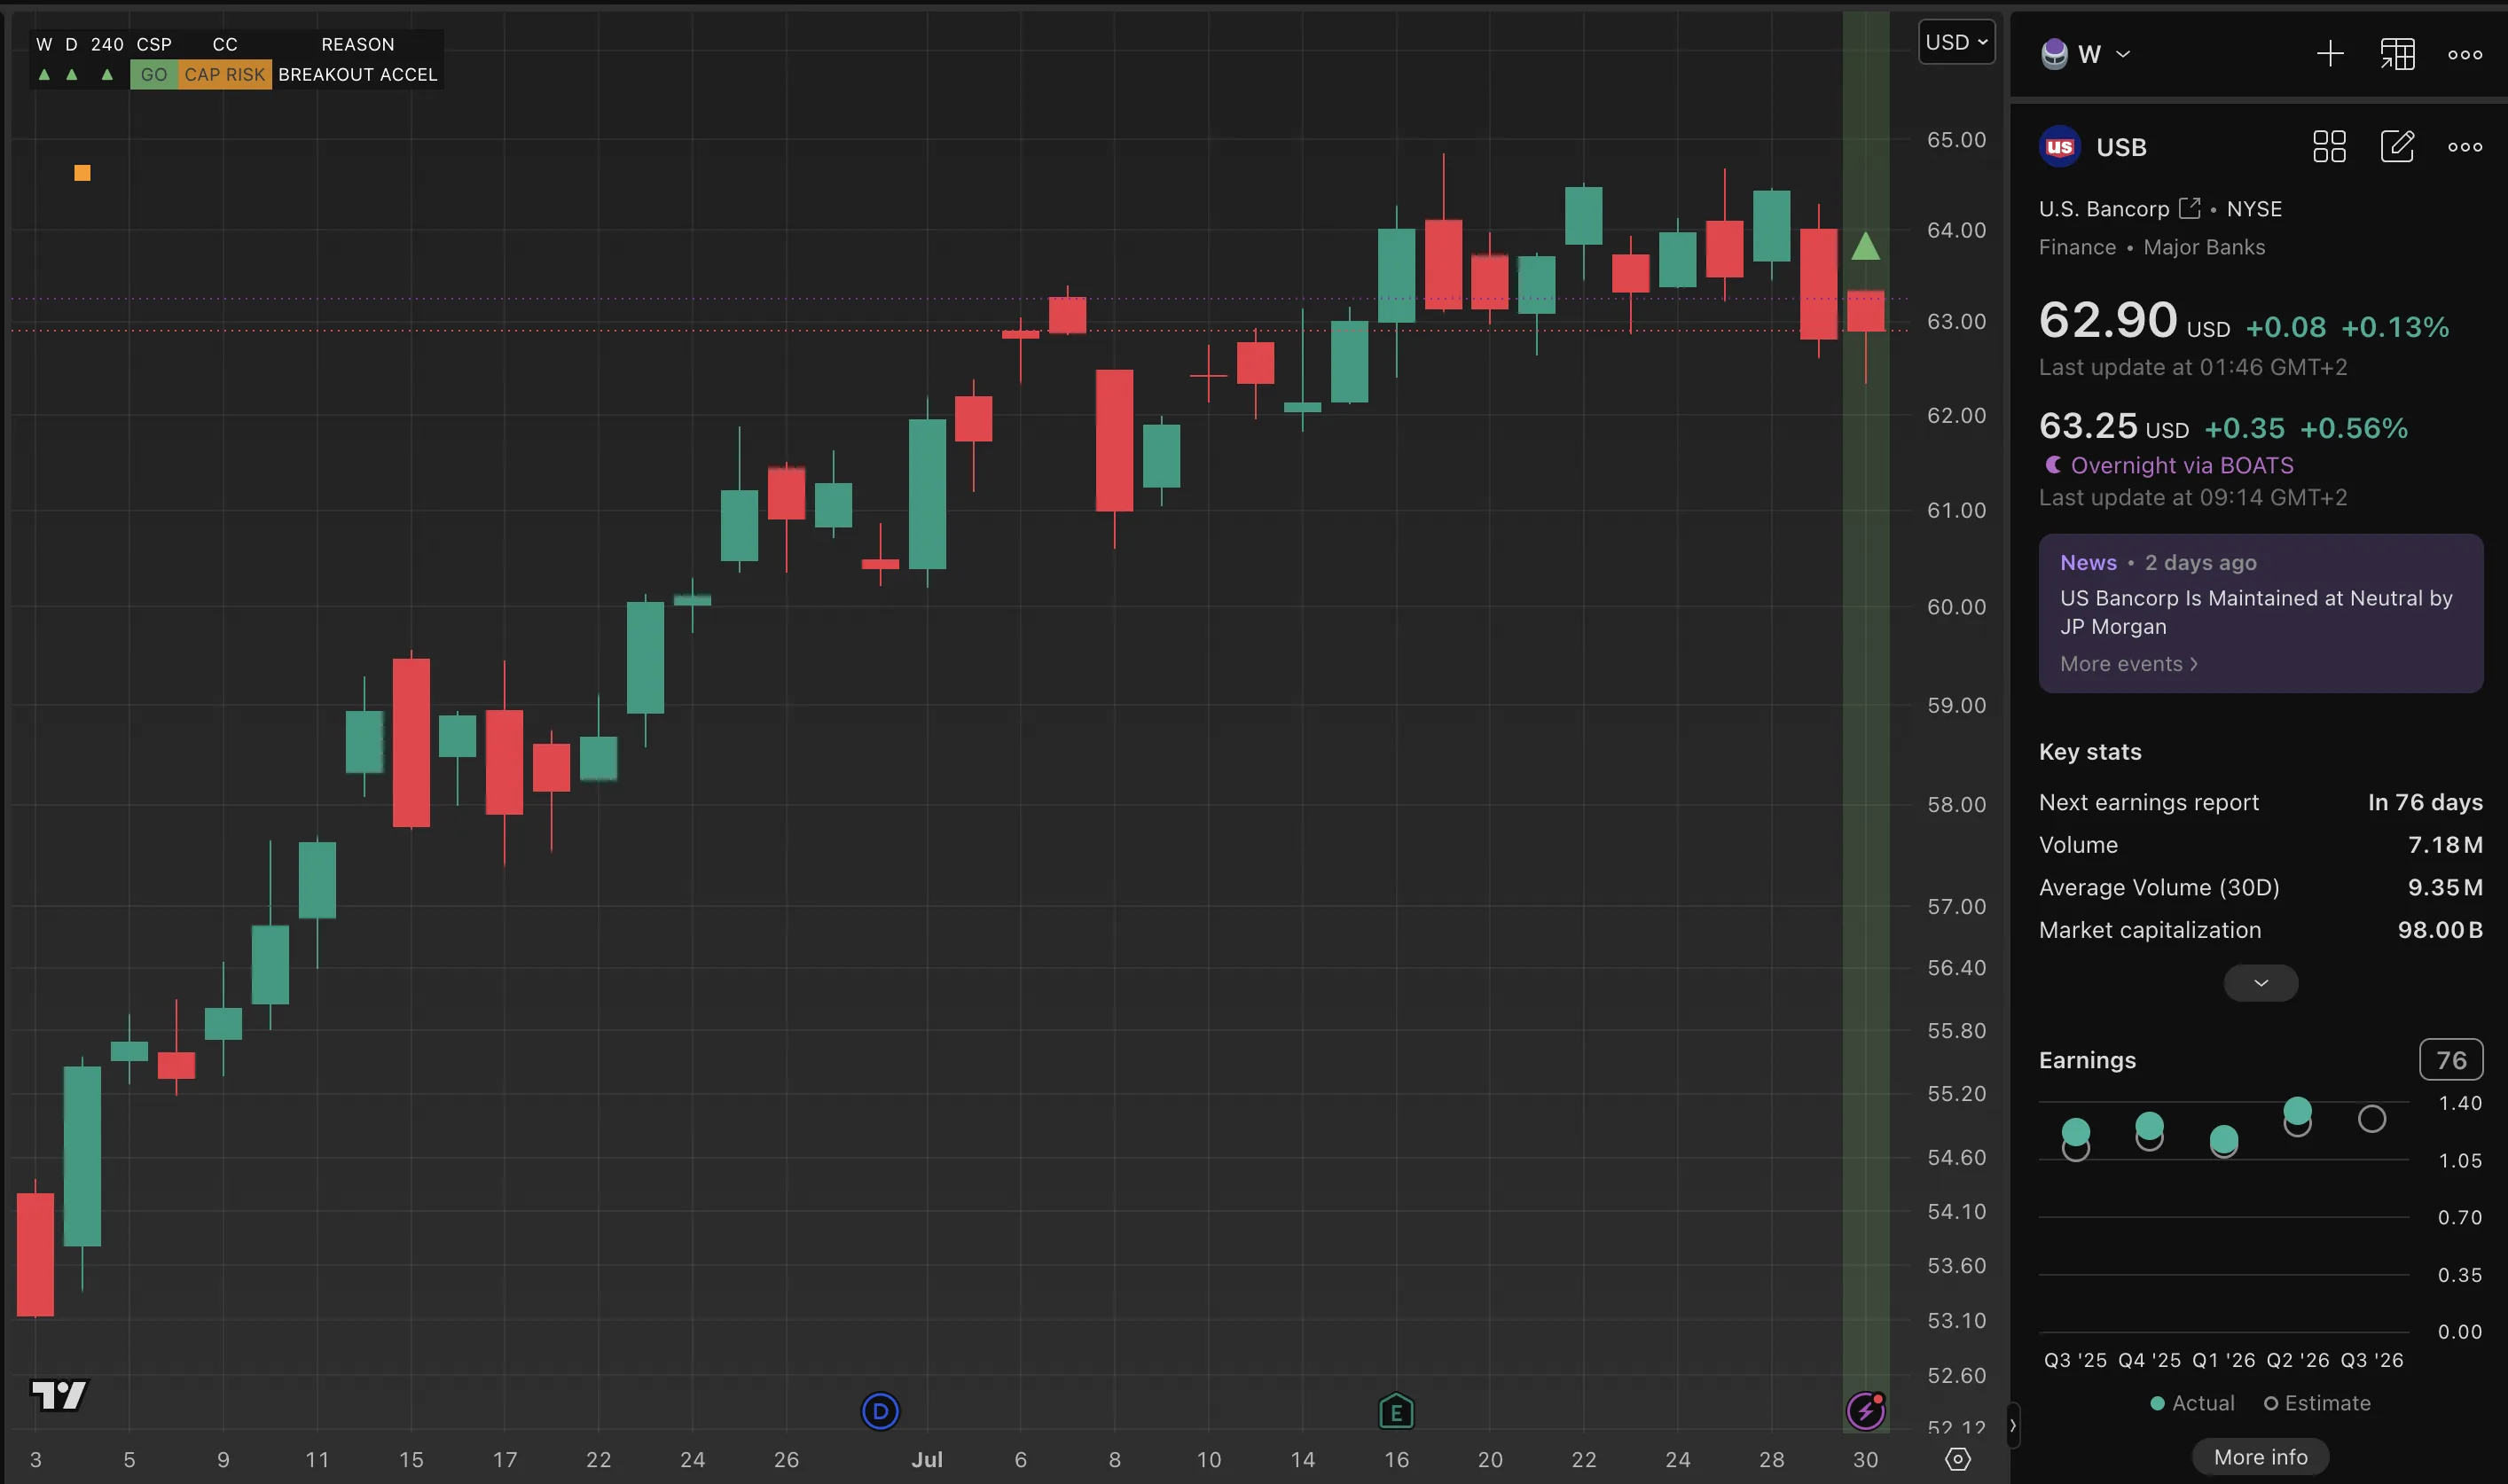
Task: Click the Q3 '26 estimate circle
Action: click(x=2372, y=1119)
